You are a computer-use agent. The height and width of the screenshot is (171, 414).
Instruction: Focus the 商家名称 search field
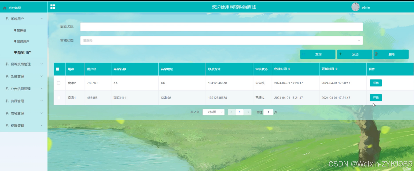pyautogui.click(x=221, y=27)
